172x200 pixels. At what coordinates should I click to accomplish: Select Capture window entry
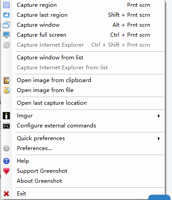pos(83,25)
